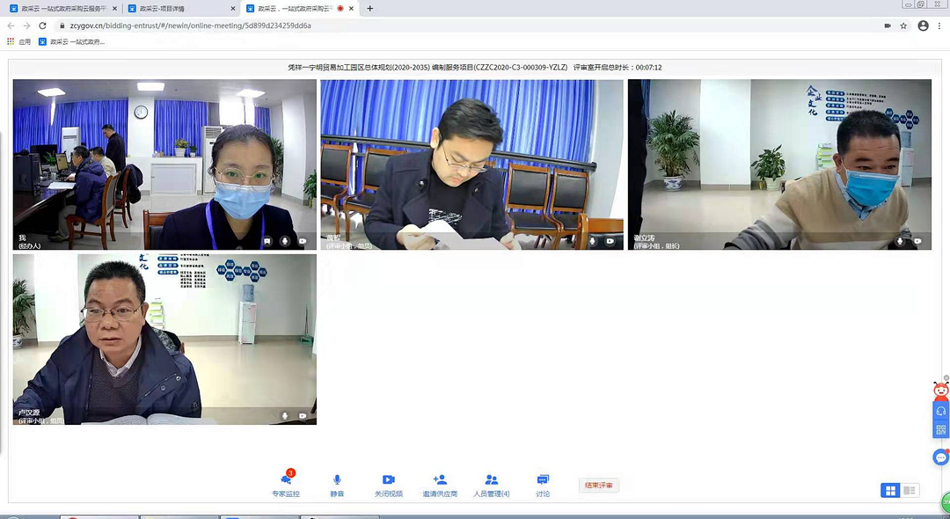Open the 讨论 discussion chat
The height and width of the screenshot is (519, 950).
543,480
